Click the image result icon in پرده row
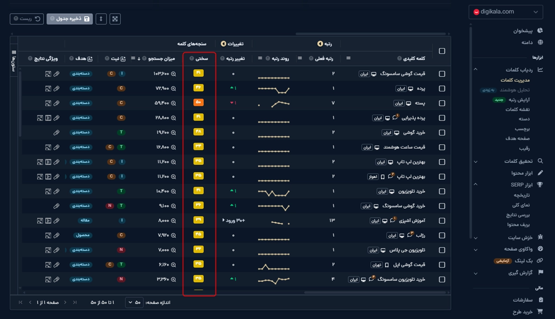The image size is (555, 319). coord(48,89)
